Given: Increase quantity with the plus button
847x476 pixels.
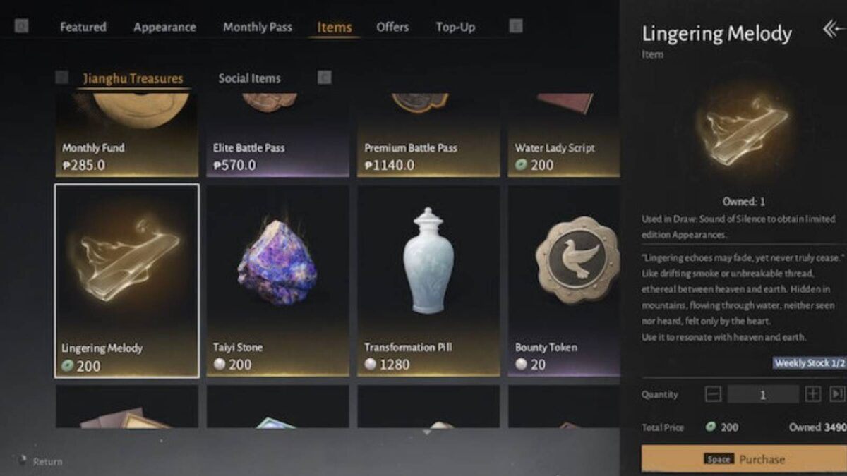Looking at the screenshot, I should click(x=812, y=394).
